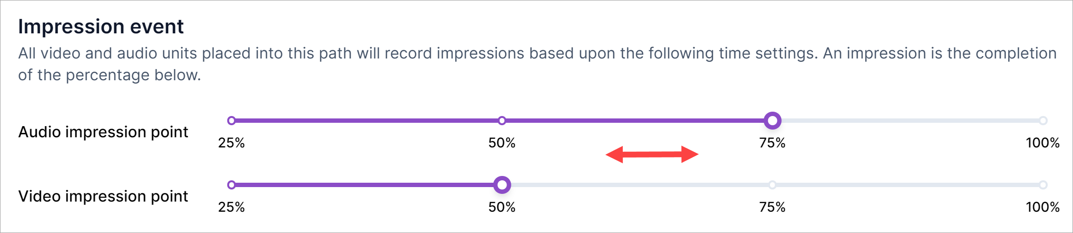Click the 100% label under video slider
The width and height of the screenshot is (1073, 233).
tap(1042, 207)
